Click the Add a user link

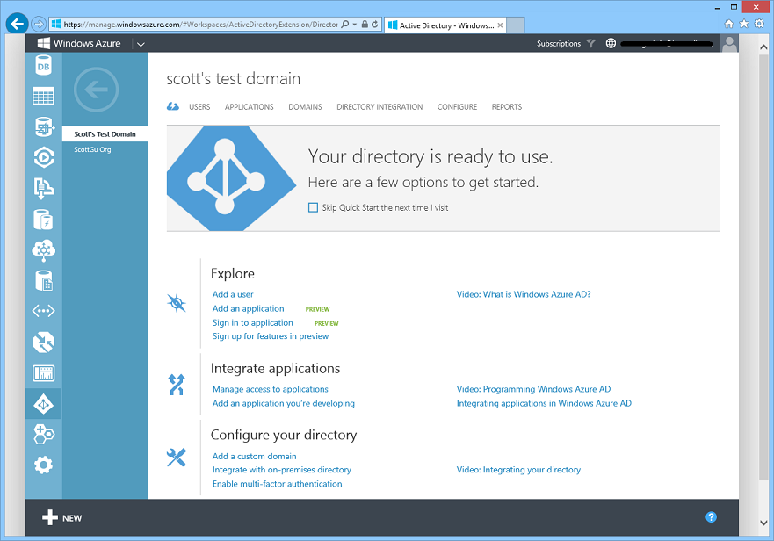coord(233,294)
